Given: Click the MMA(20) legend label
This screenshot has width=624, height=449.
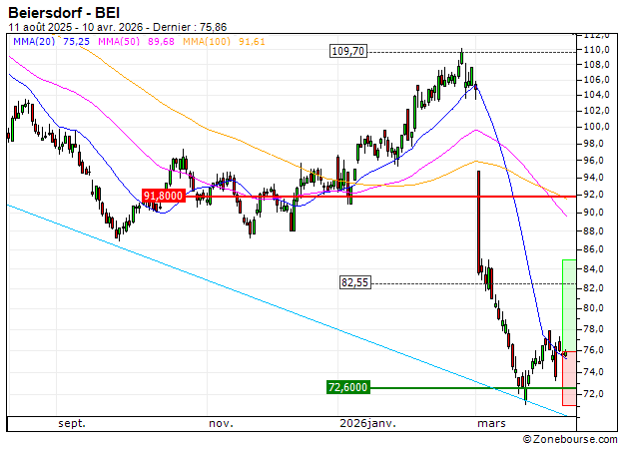Looking at the screenshot, I should click(33, 41).
